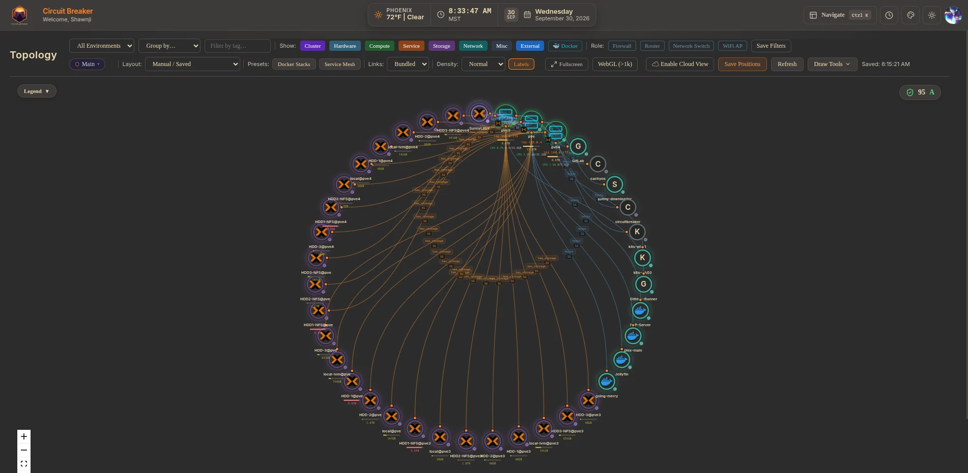Apply the Service Mesh preset

339,64
